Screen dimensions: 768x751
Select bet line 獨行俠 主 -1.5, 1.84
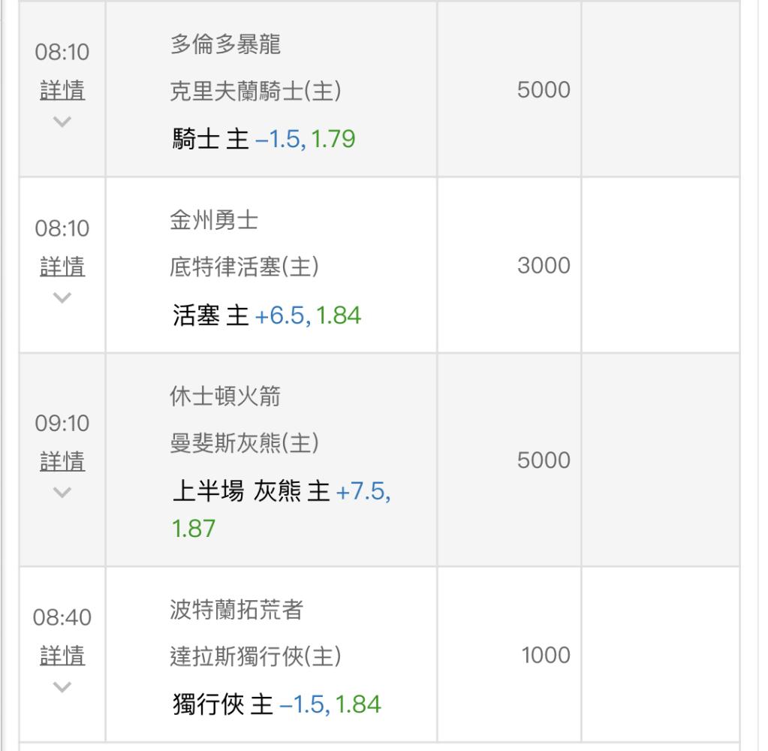(x=276, y=704)
